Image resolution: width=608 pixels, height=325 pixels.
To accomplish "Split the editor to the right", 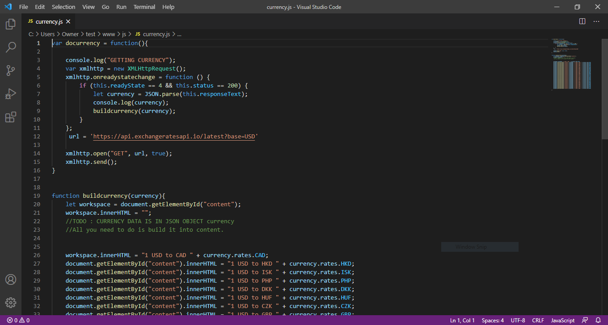I will [x=582, y=21].
